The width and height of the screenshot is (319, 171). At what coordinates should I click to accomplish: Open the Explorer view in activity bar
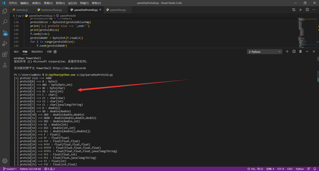point(5,11)
